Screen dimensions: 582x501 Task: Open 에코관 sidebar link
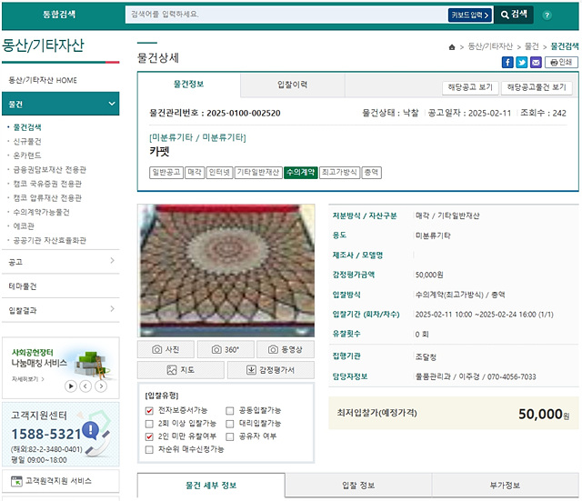click(x=24, y=226)
